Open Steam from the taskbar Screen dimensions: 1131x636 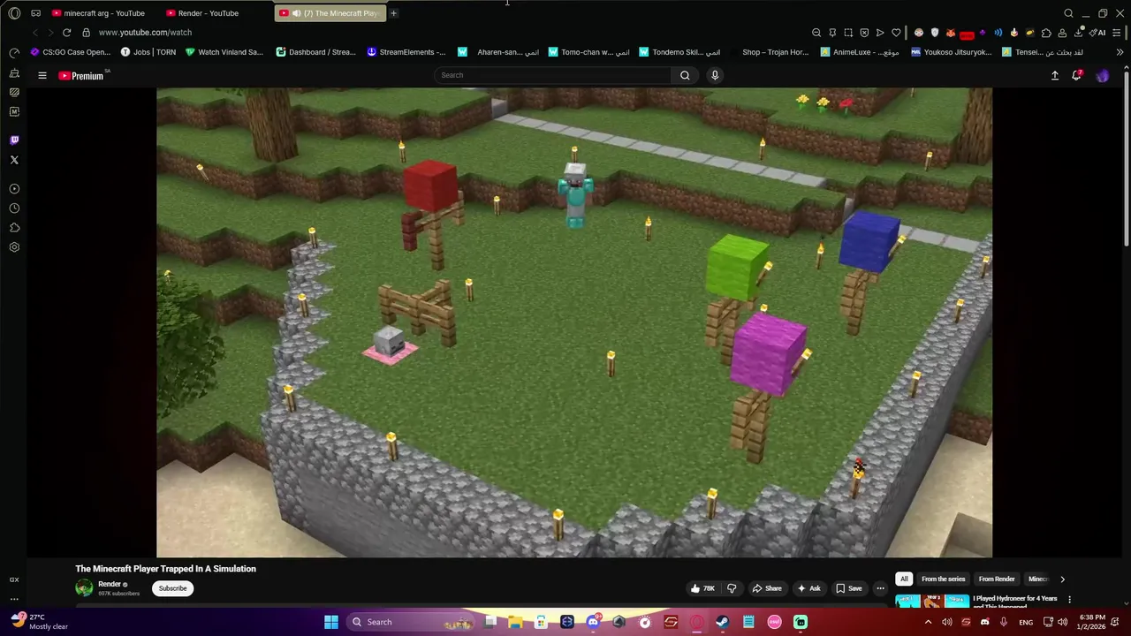click(723, 622)
